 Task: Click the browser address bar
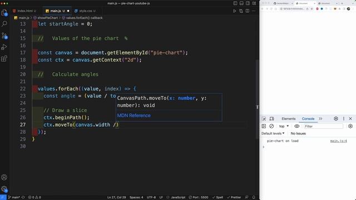tap(293, 9)
